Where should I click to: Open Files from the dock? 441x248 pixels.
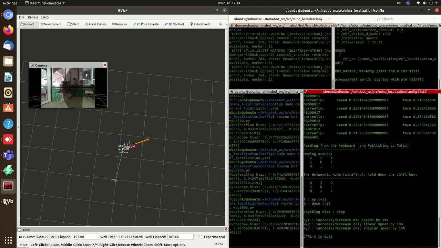(x=8, y=61)
